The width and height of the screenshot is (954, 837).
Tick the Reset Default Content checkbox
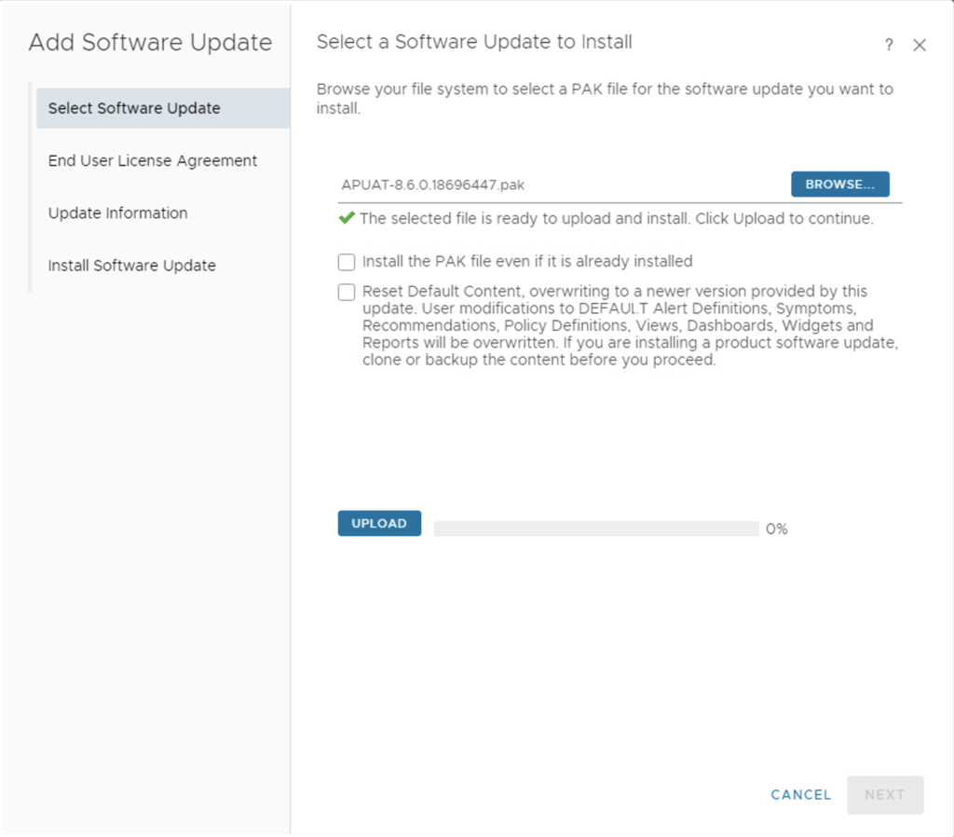pos(347,293)
